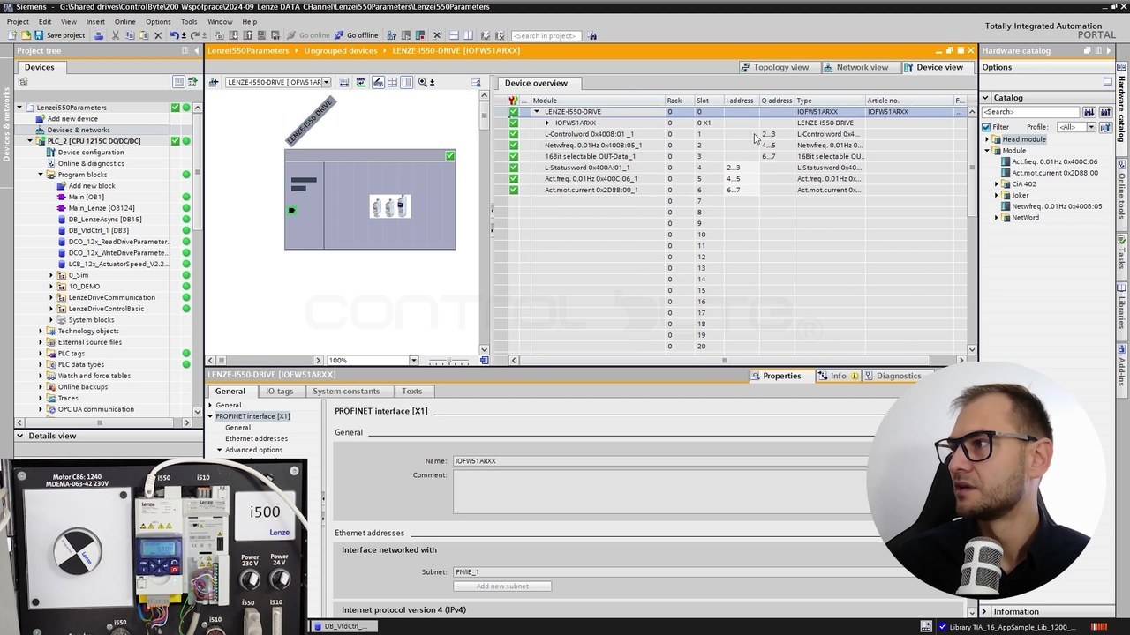Expand the PLC tags tree node

click(x=41, y=354)
